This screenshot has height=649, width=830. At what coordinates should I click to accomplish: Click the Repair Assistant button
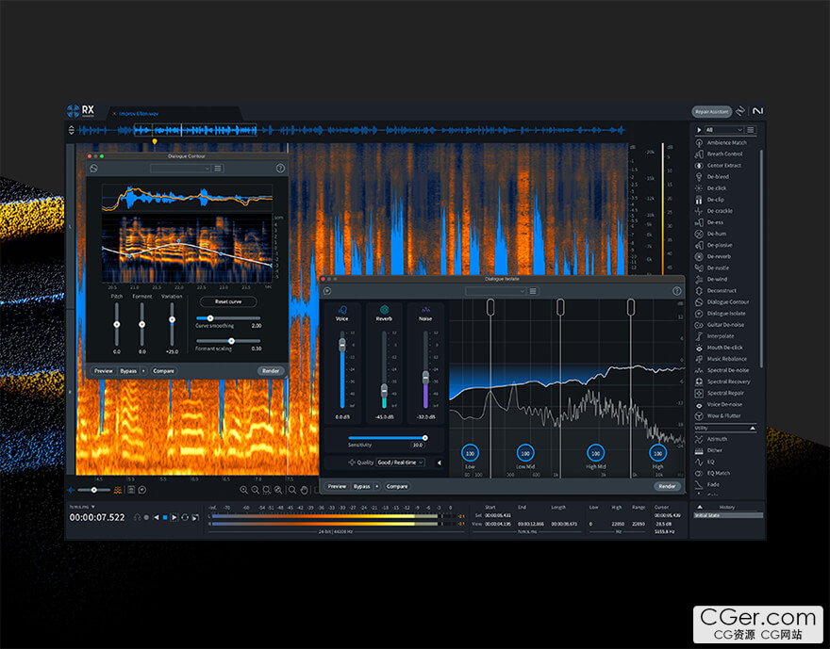click(712, 111)
